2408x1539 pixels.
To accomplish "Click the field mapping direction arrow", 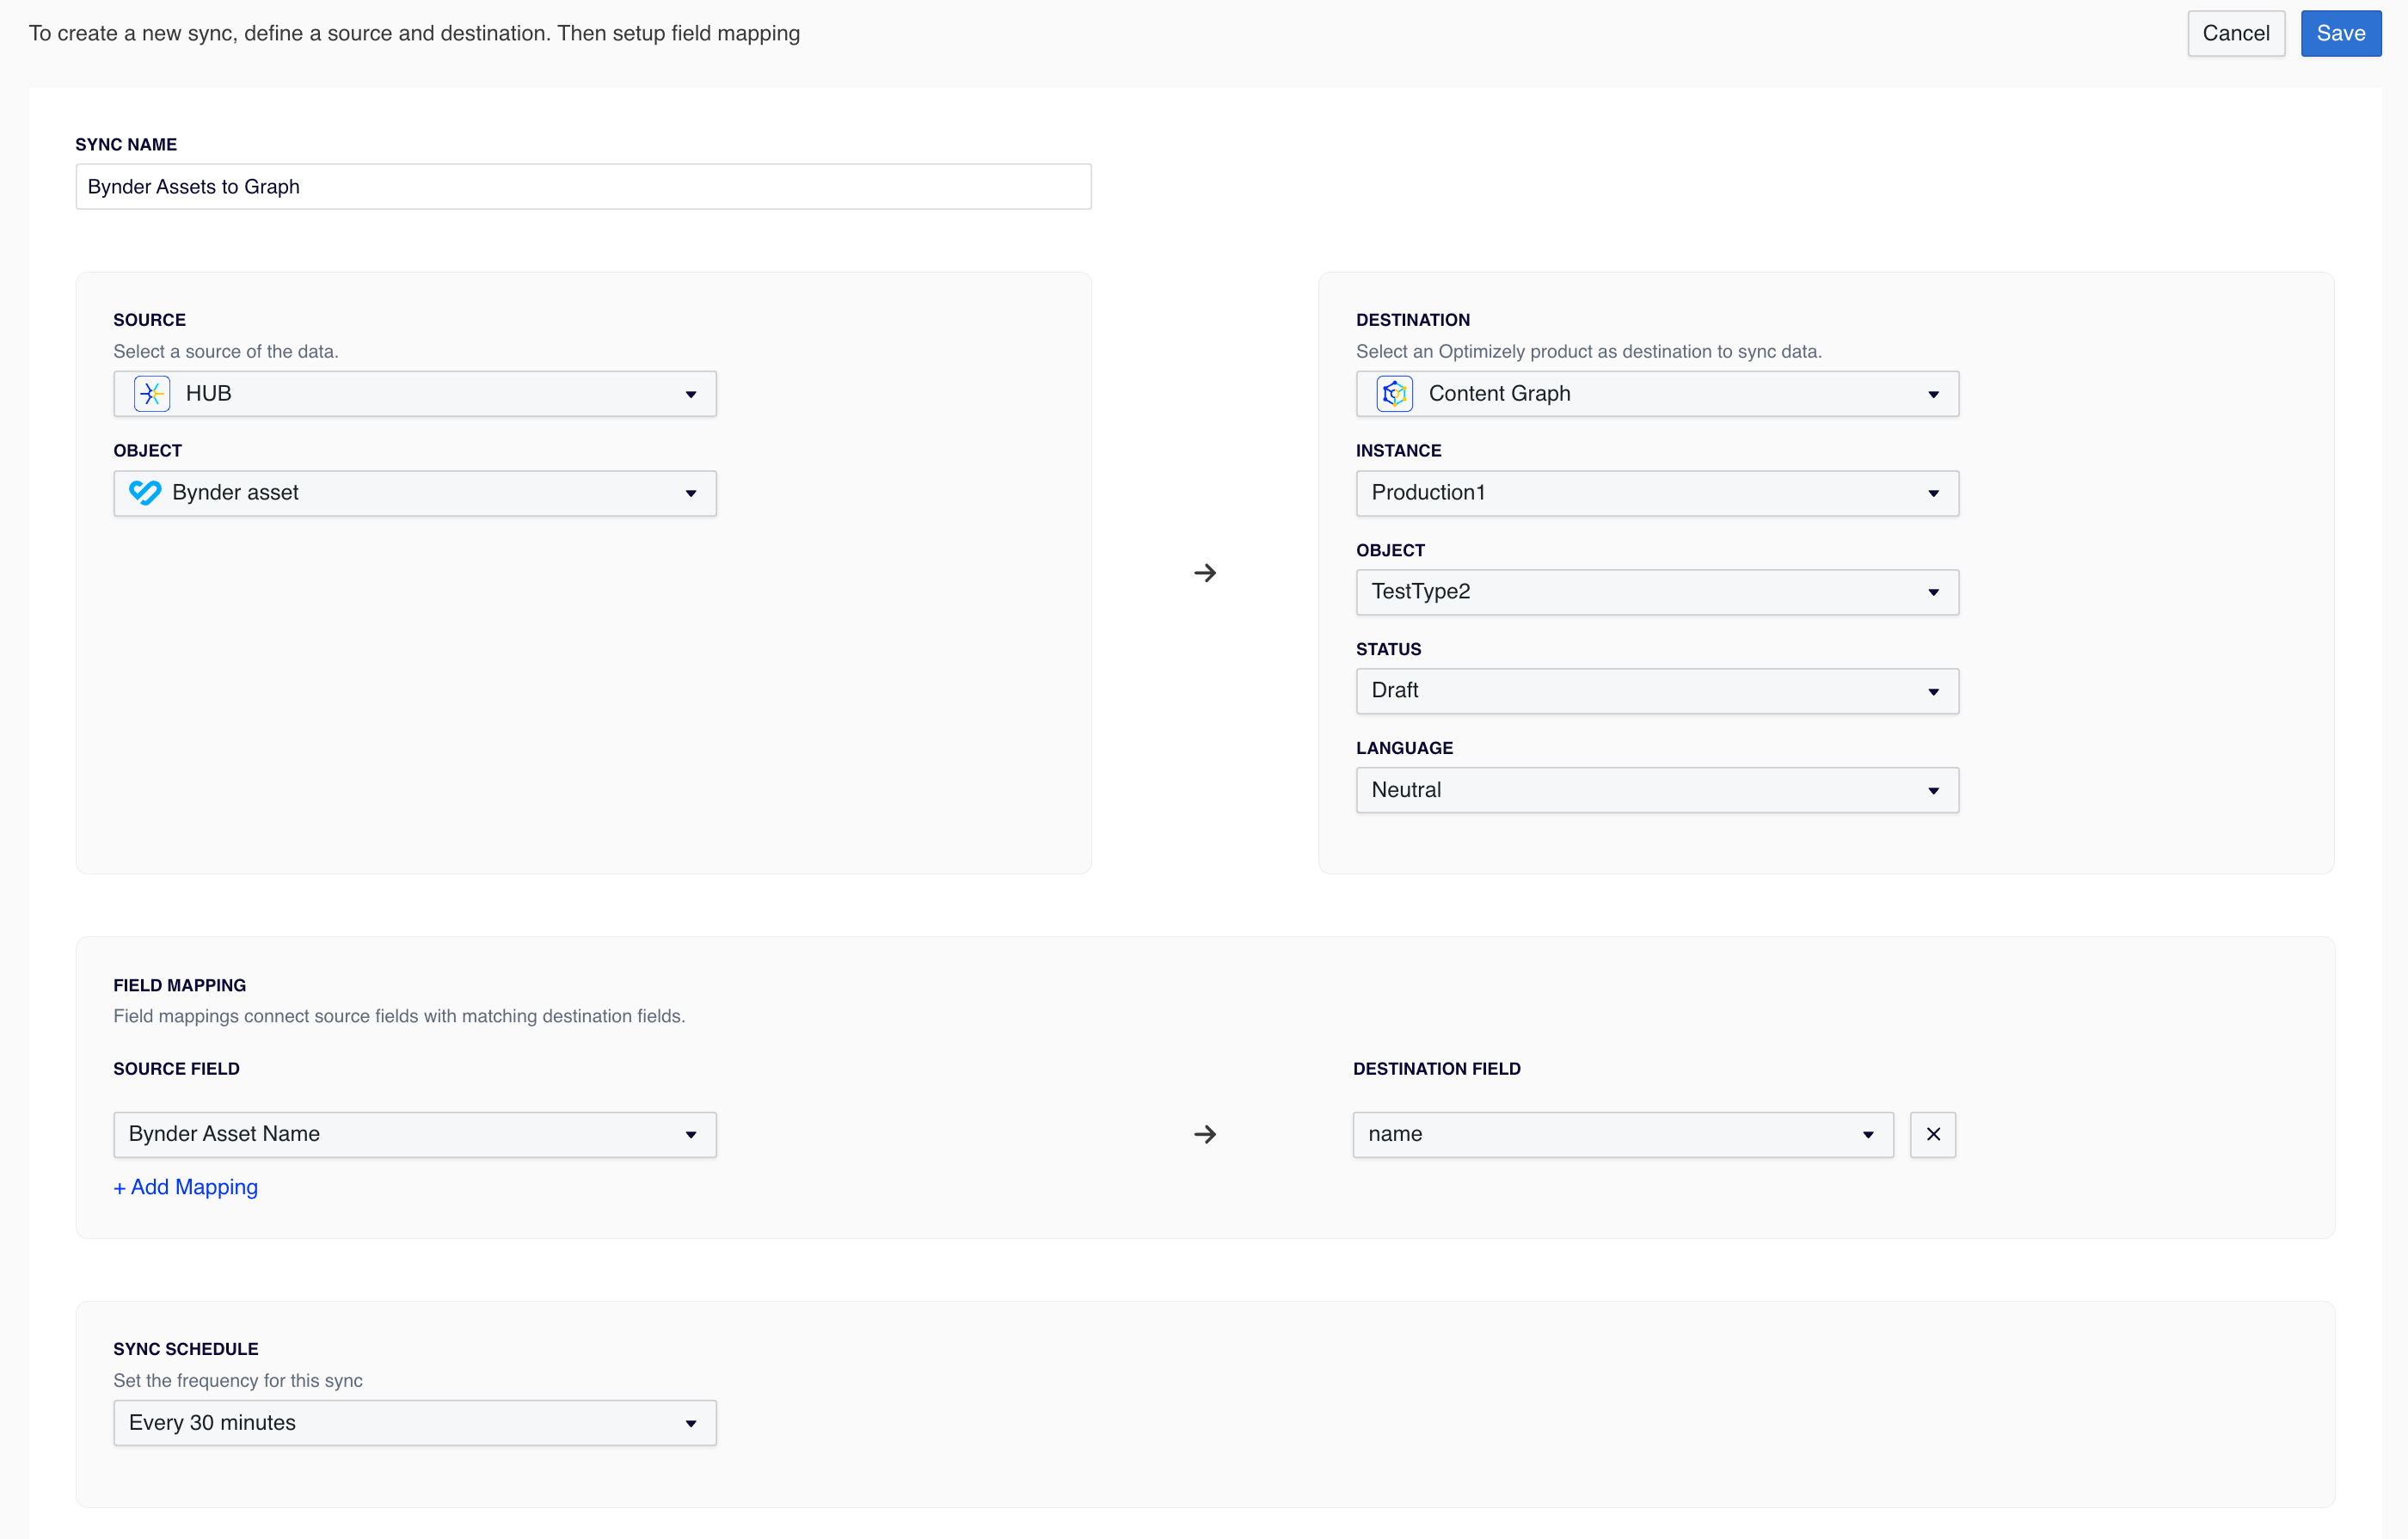I will coord(1205,1134).
